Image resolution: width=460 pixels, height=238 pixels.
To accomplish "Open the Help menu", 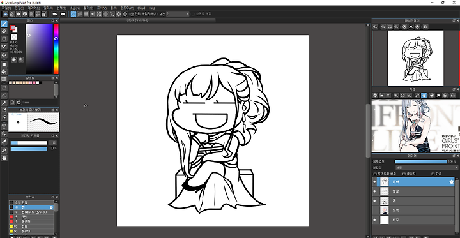I will tap(152, 8).
